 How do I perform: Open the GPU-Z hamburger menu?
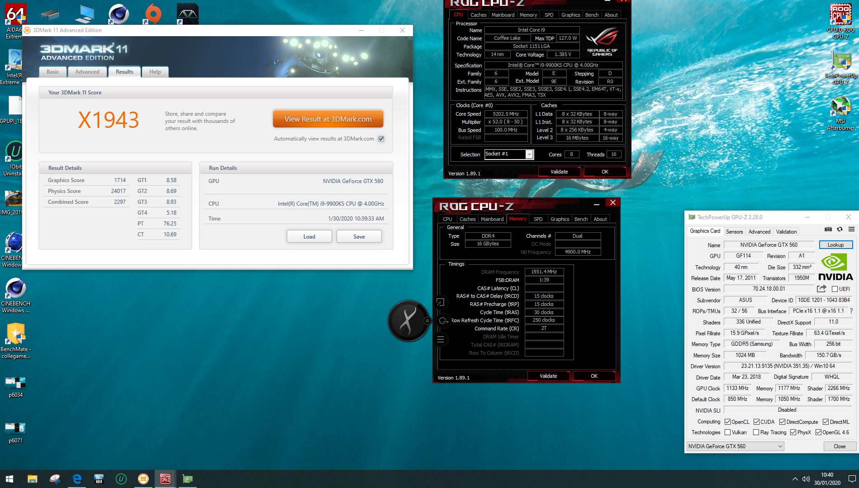pos(851,230)
